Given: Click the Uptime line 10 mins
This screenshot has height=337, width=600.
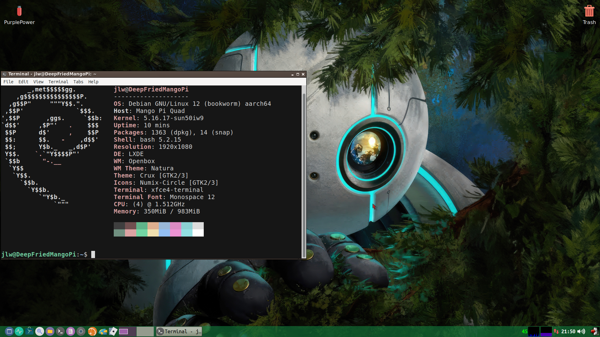Looking at the screenshot, I should (142, 125).
